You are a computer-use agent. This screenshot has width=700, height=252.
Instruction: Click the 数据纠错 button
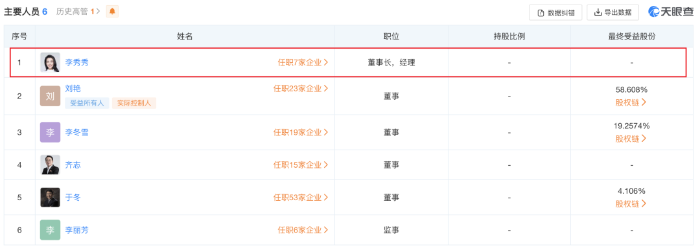coord(555,12)
